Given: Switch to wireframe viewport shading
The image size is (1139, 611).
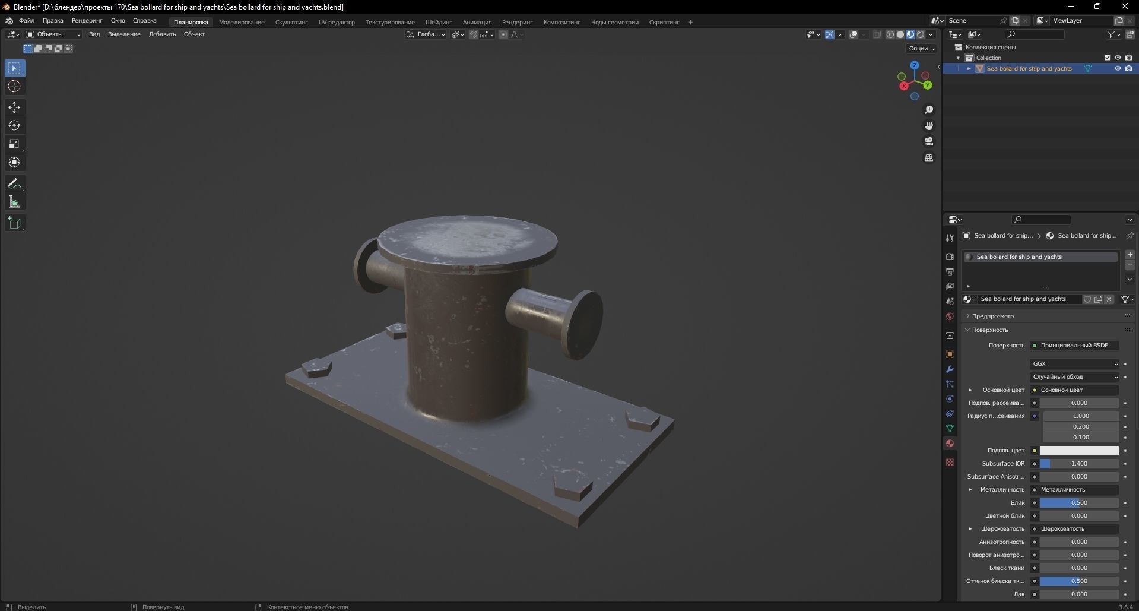Looking at the screenshot, I should click(x=890, y=34).
